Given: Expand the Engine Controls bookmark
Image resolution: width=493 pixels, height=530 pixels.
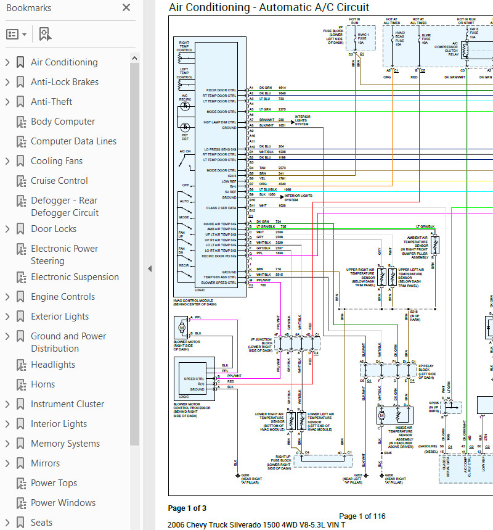Looking at the screenshot, I should pos(7,297).
